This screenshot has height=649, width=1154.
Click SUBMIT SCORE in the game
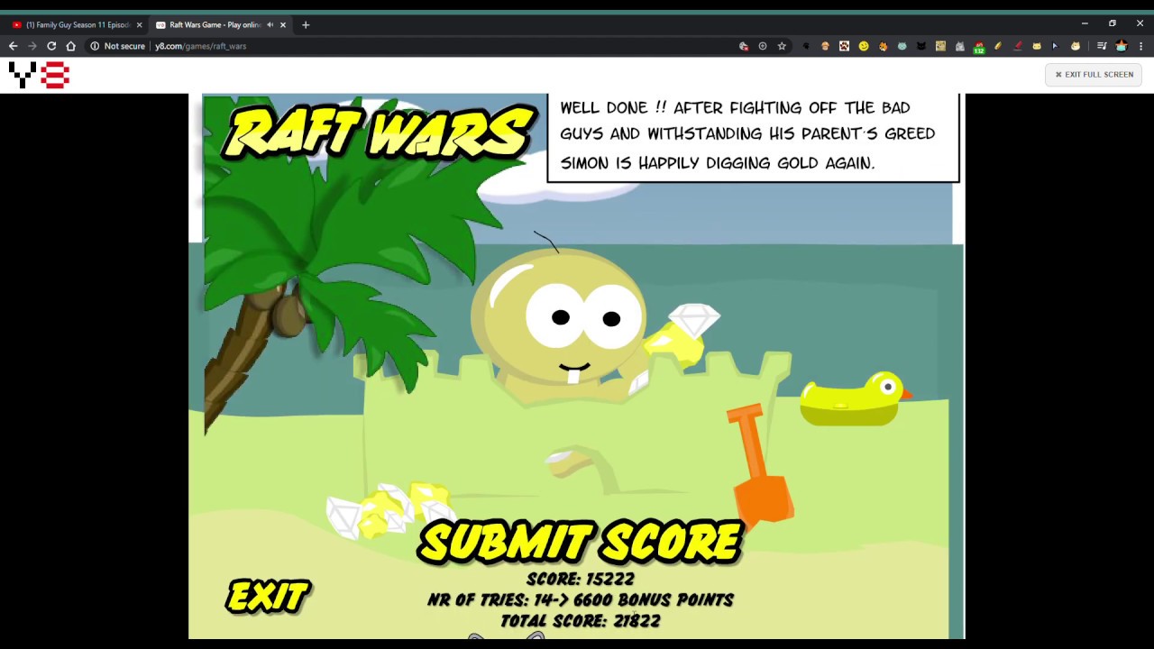click(x=581, y=542)
